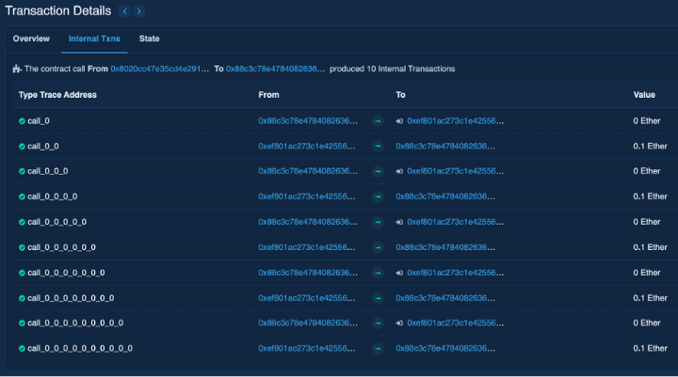Select the Internal Txns tab
Screen dimensions: 678x377
coord(94,39)
